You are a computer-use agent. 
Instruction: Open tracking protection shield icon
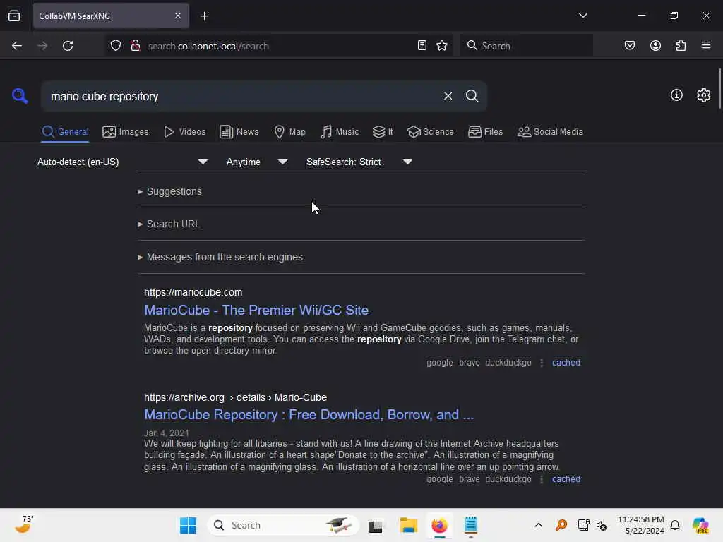116,46
